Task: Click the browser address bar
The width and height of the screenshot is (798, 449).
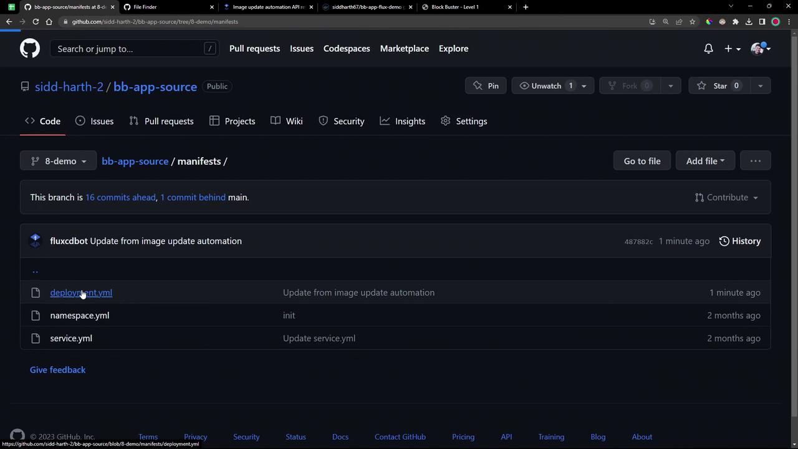Action: click(355, 22)
